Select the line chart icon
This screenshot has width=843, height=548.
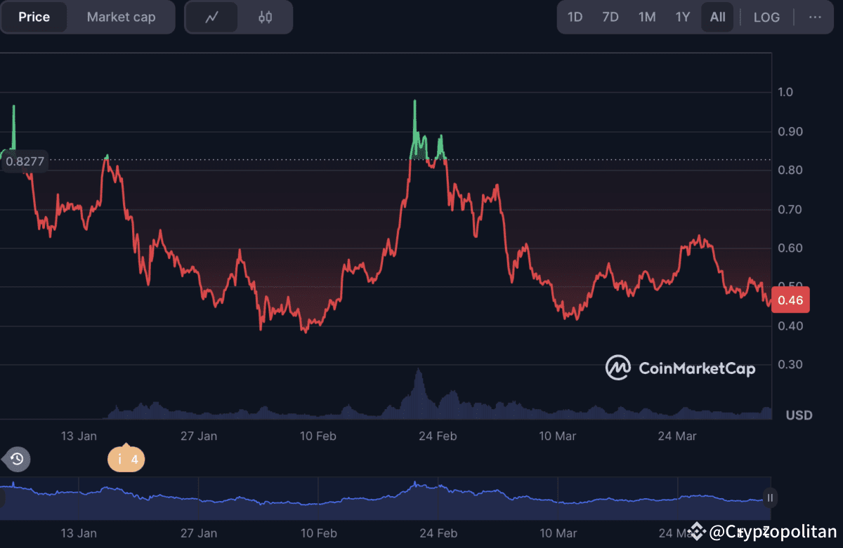(x=211, y=17)
